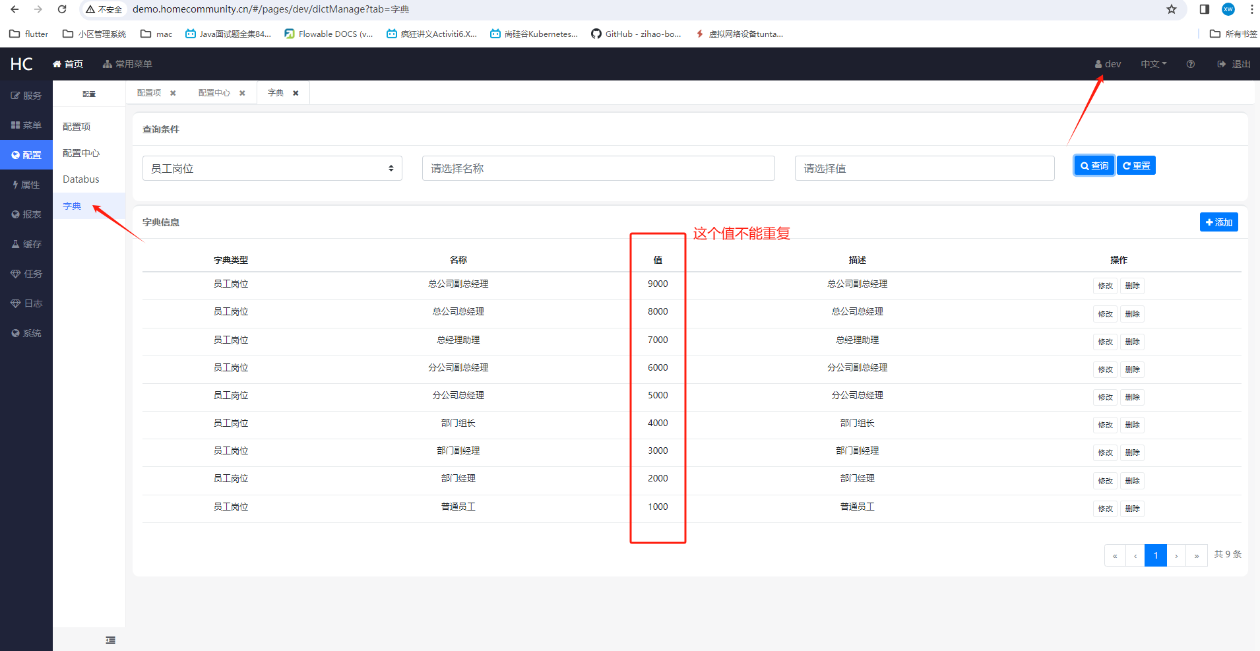This screenshot has height=651, width=1260.
Task: Open 字典 submenu item
Action: coord(89,206)
